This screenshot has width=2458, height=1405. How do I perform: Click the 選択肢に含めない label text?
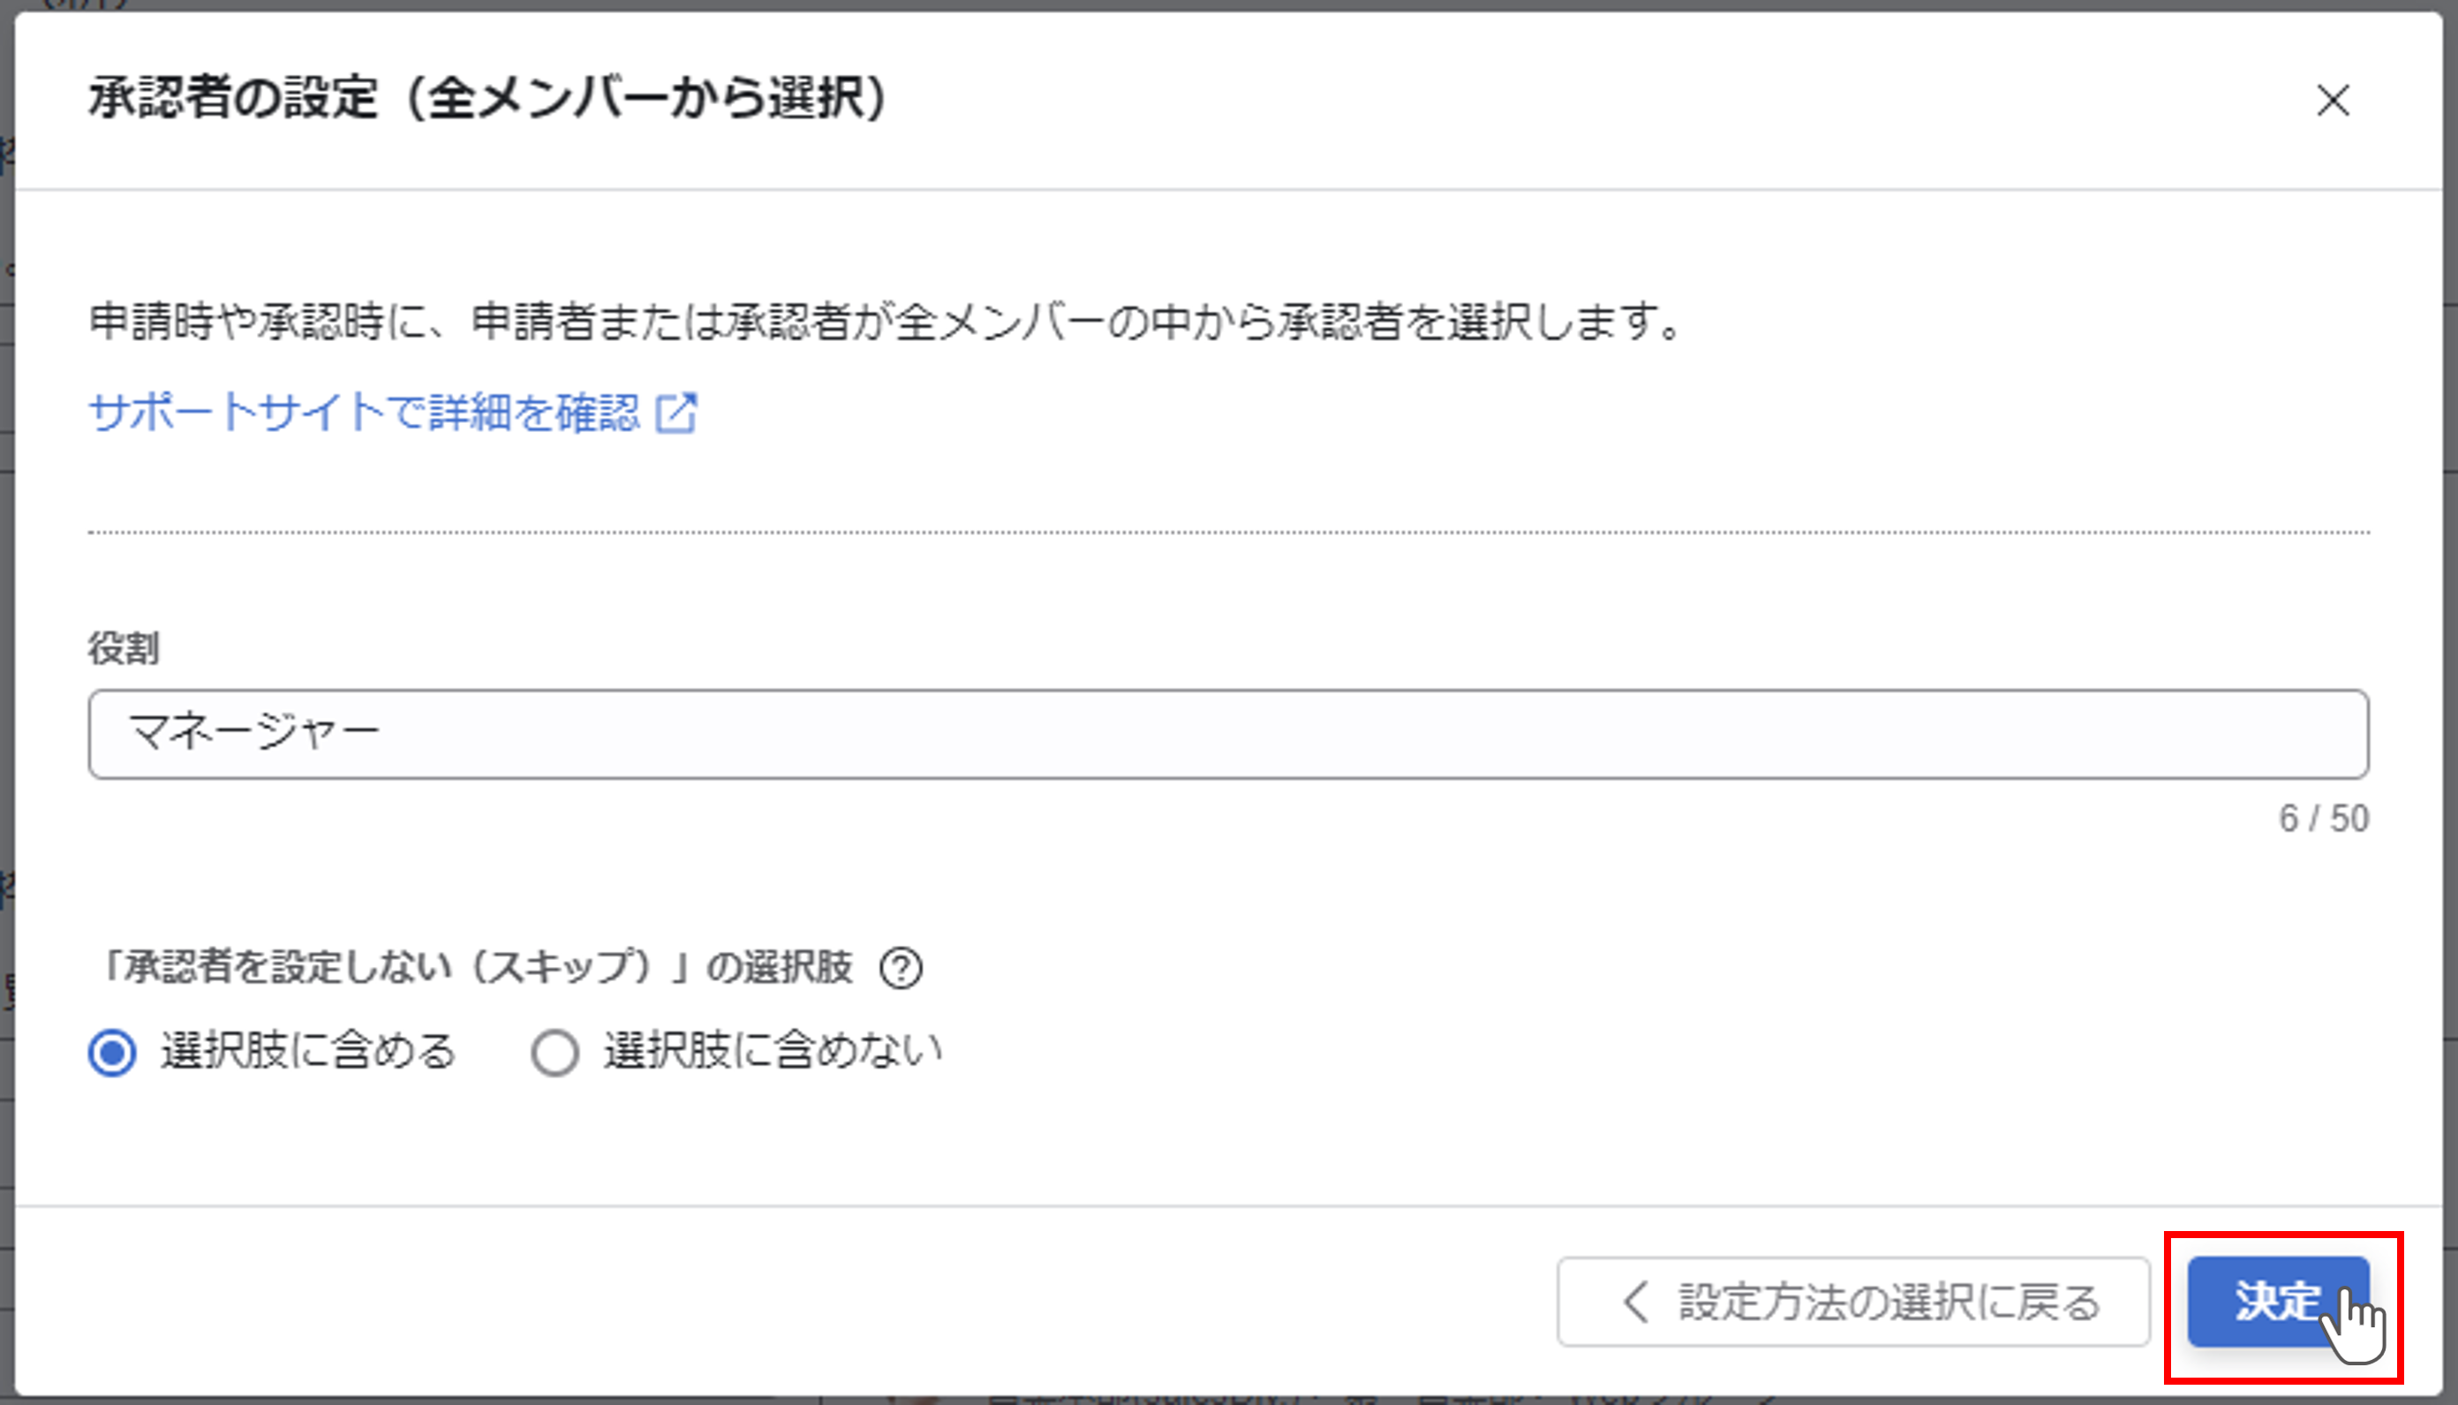tap(773, 1050)
